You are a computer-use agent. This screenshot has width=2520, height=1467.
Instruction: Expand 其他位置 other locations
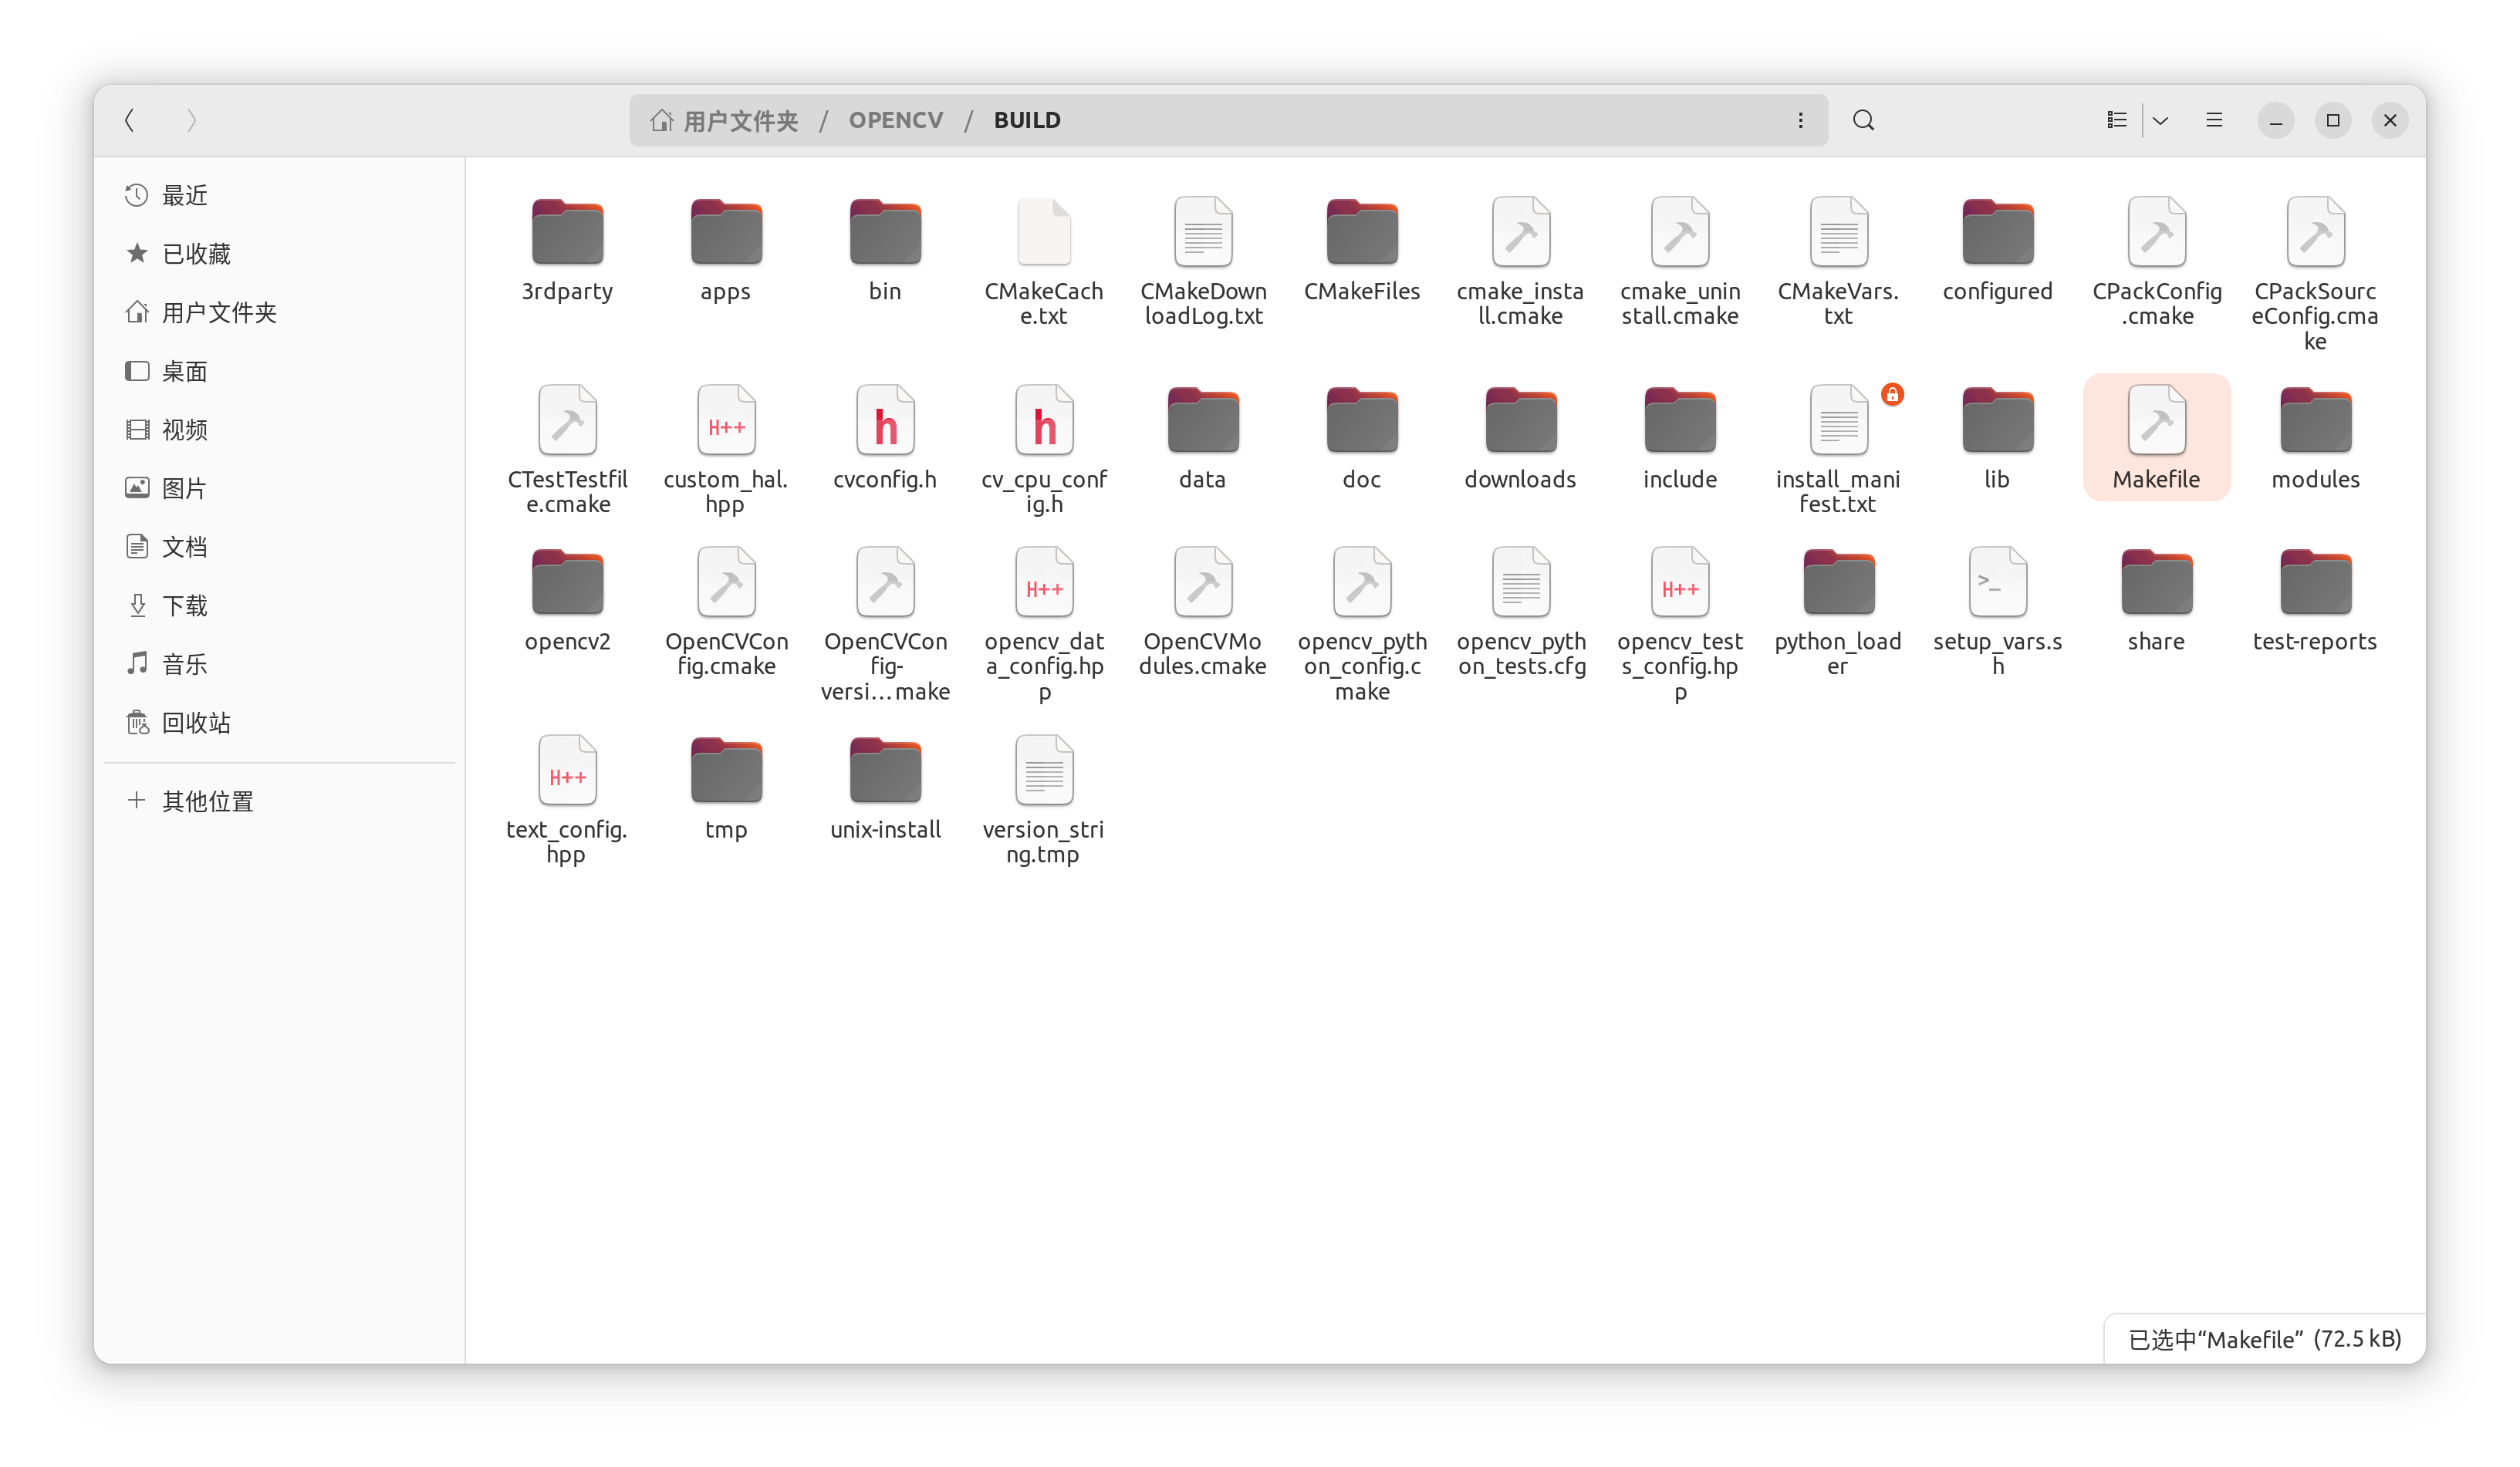[x=280, y=801]
